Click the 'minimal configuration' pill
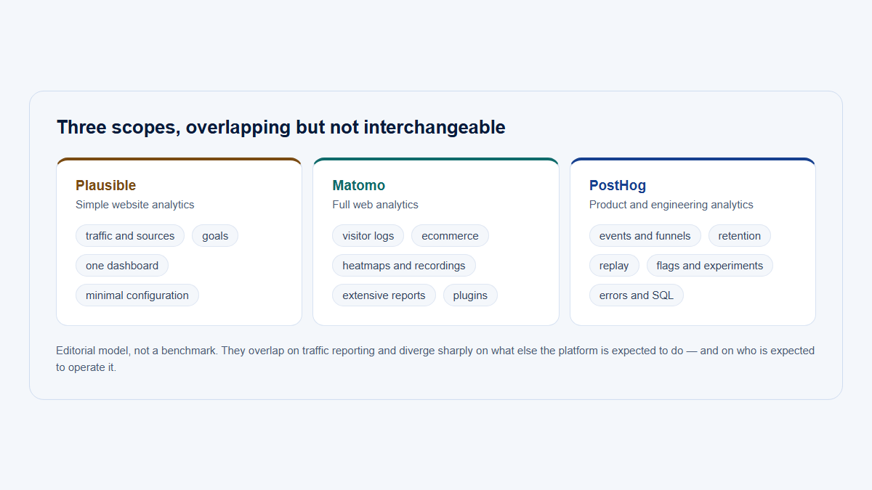872x490 pixels. 137,295
